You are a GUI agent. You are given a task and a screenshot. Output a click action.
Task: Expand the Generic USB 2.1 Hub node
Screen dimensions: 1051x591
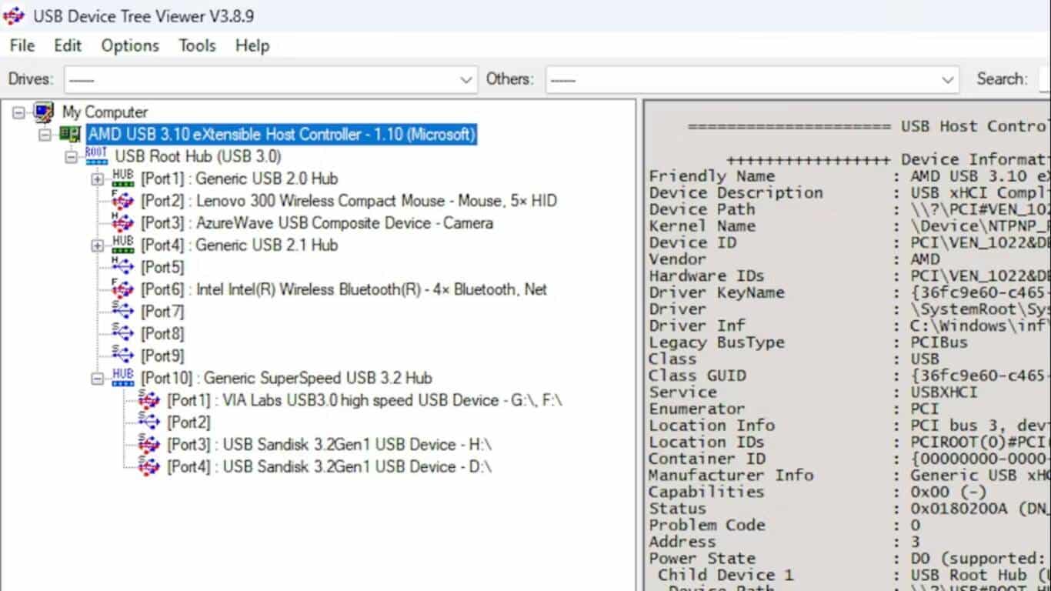[96, 245]
